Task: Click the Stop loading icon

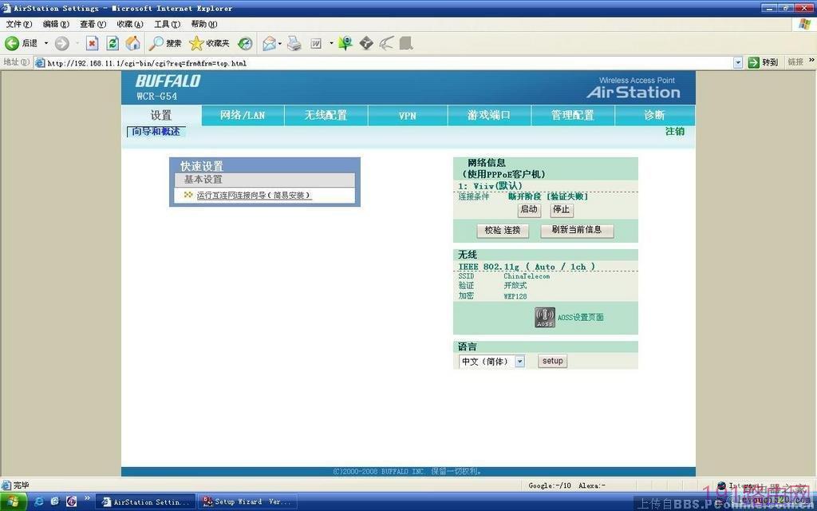Action: (x=93, y=43)
